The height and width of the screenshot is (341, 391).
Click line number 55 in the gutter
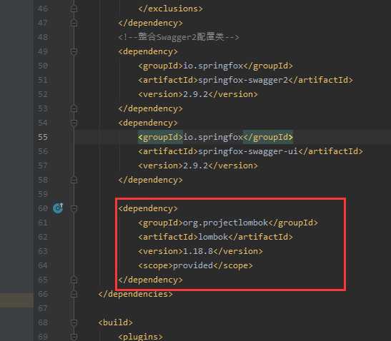click(x=43, y=137)
